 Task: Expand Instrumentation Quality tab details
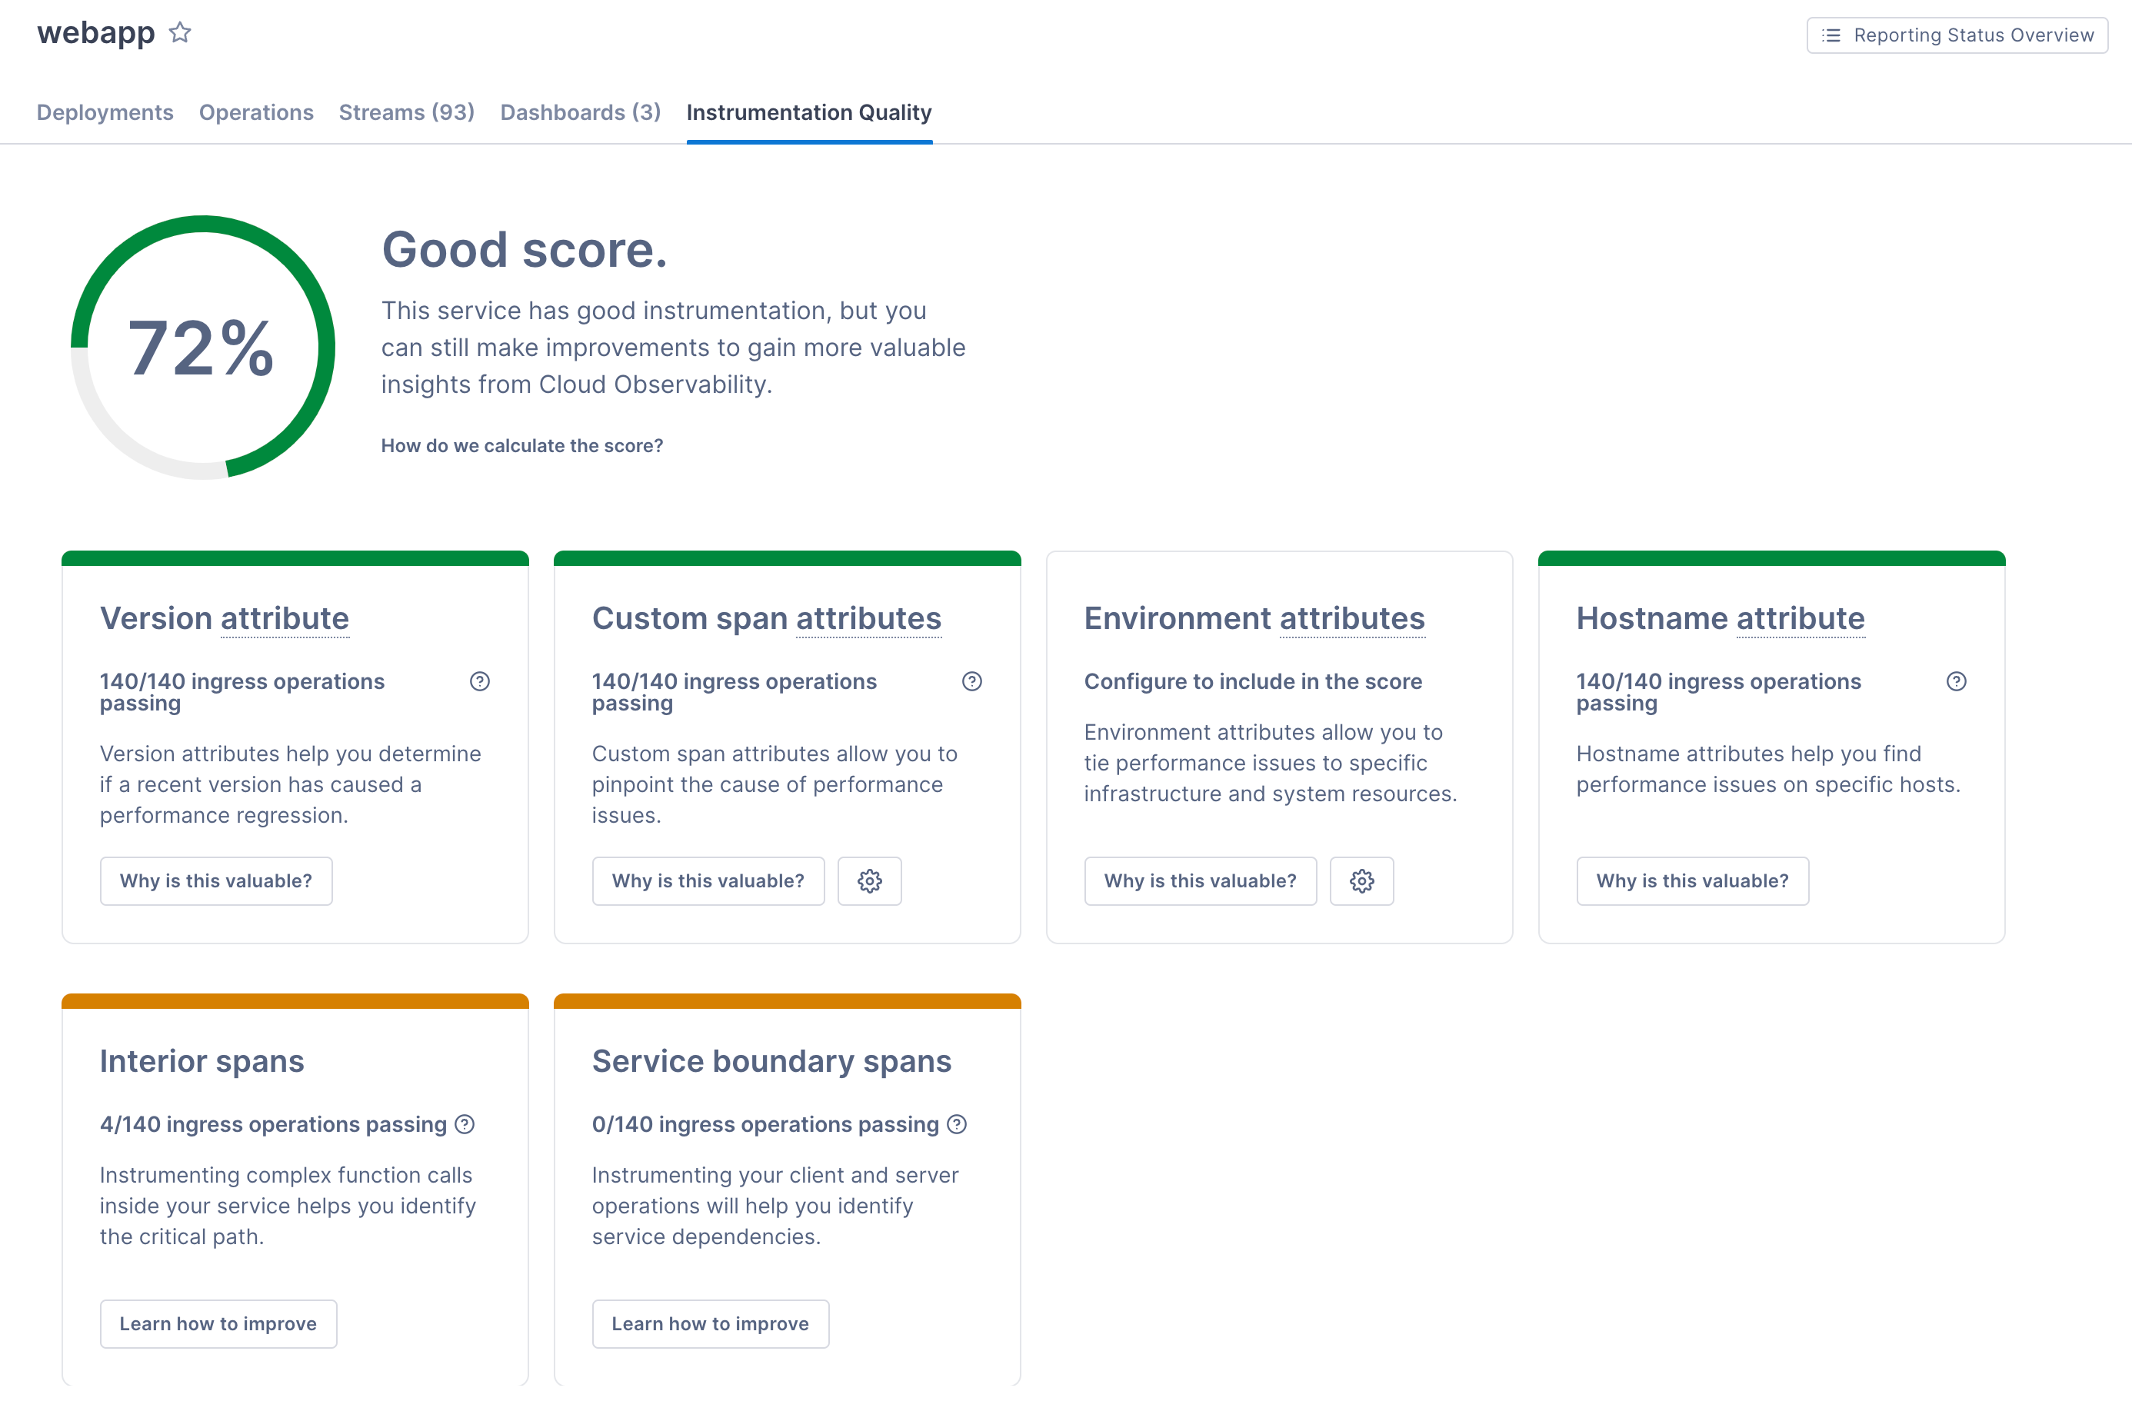(808, 111)
